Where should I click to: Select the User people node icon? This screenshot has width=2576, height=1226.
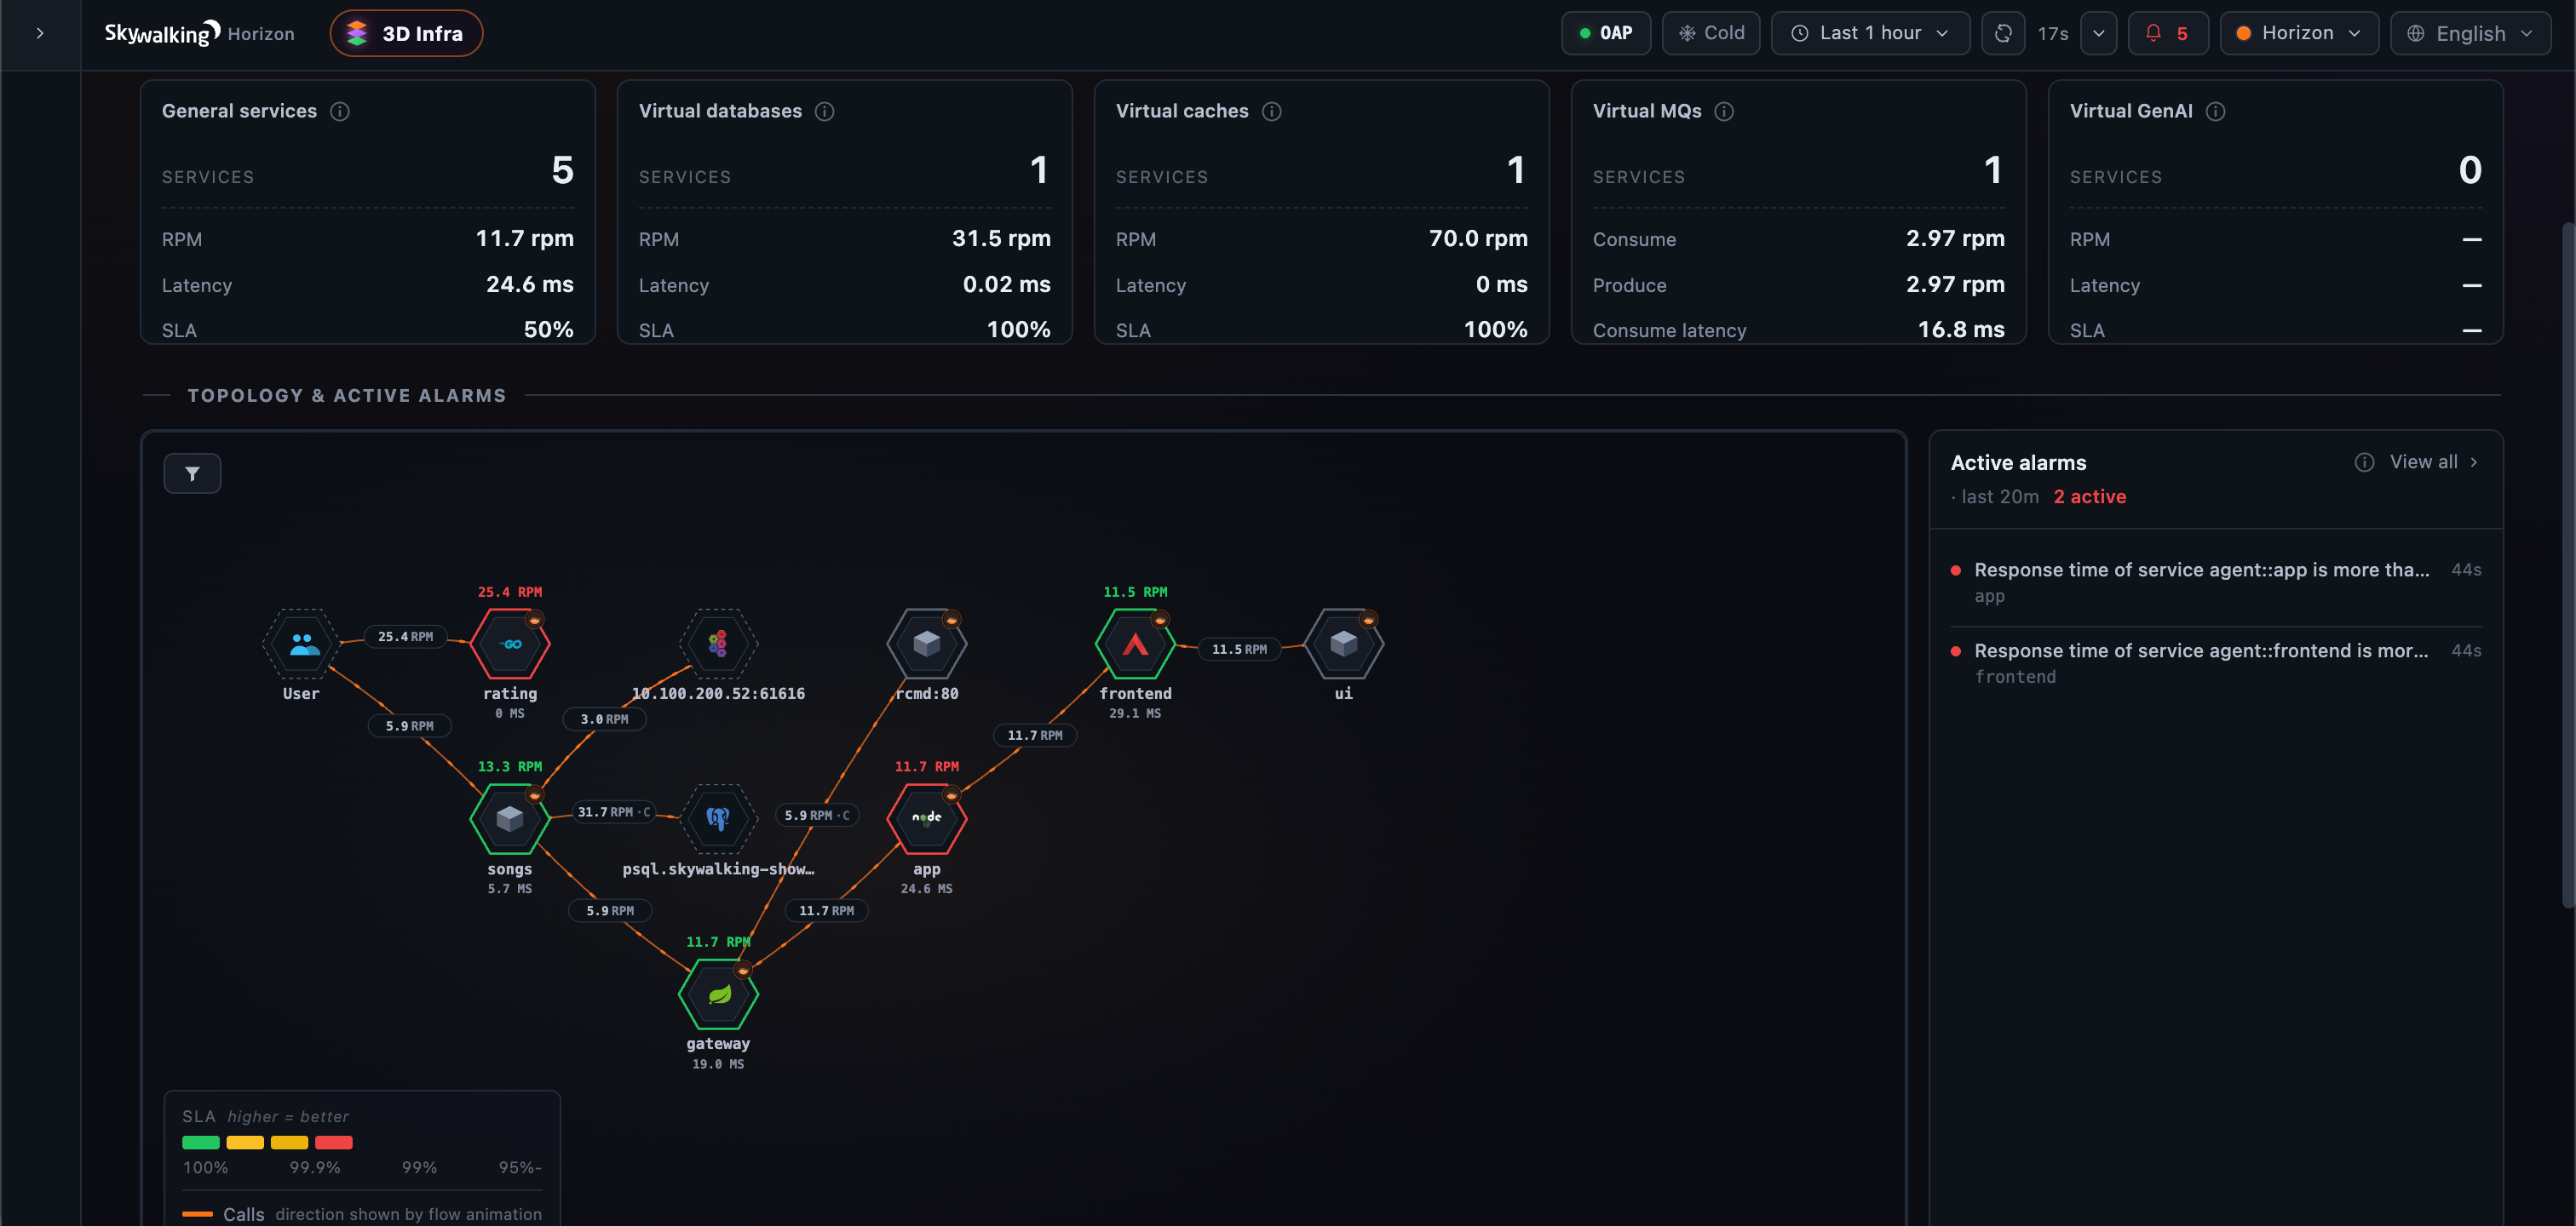(x=301, y=645)
